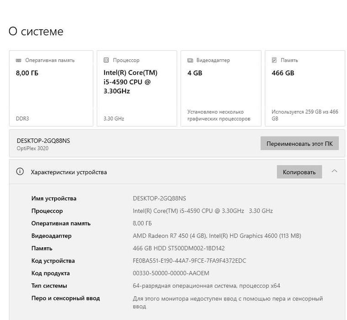Viewport: 347px width, 320px height.
Task: Click the 4 GB value in Видеоадаптер card
Action: 195,73
